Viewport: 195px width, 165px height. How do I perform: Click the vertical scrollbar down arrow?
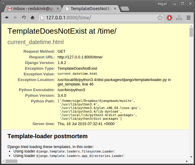[191, 157]
